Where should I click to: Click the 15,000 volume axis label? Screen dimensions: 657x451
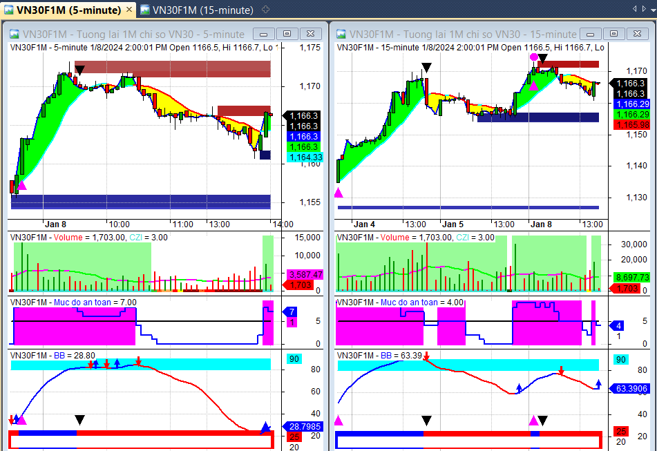pos(307,238)
